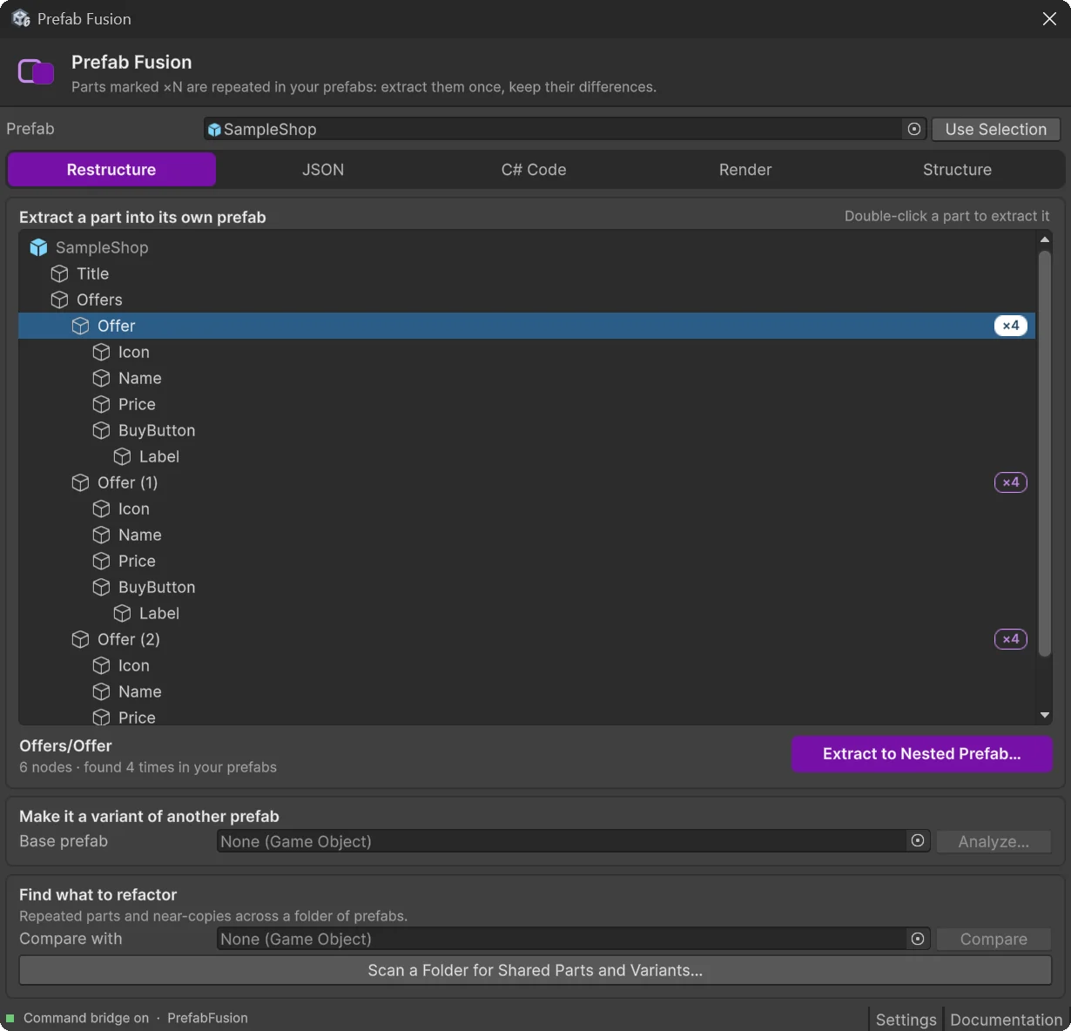Click the cube icon of the highlighted Offer row

point(80,326)
